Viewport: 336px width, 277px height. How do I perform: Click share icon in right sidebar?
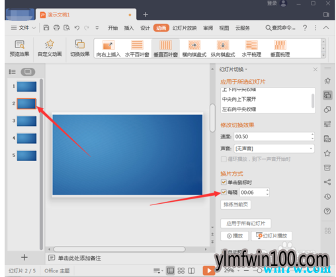click(x=327, y=182)
